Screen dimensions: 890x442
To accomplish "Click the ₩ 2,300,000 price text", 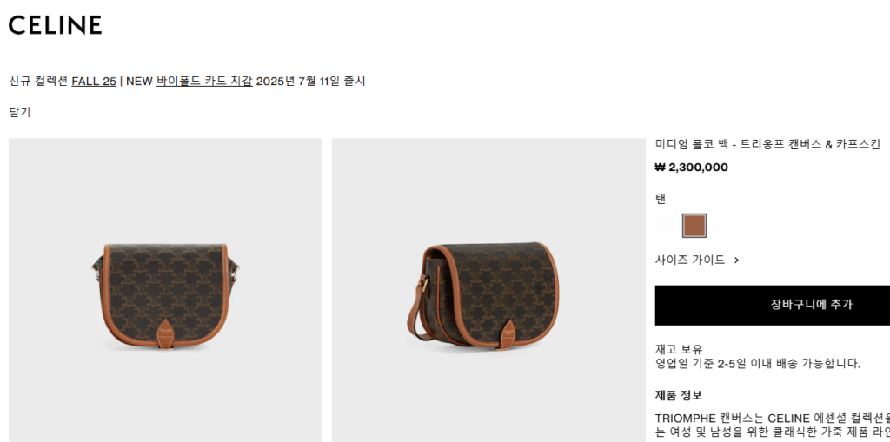I will tap(691, 168).
